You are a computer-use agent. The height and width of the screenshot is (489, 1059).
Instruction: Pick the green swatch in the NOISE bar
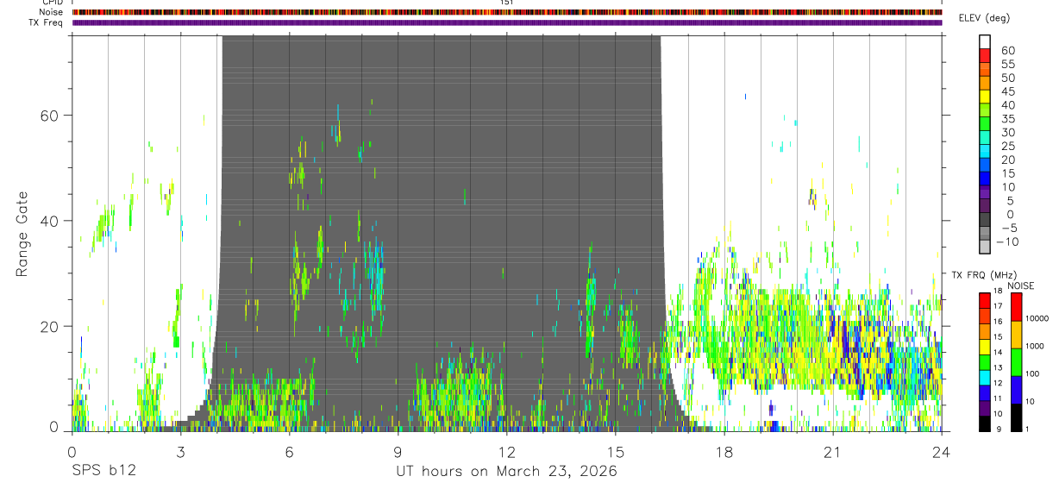pos(1017,362)
